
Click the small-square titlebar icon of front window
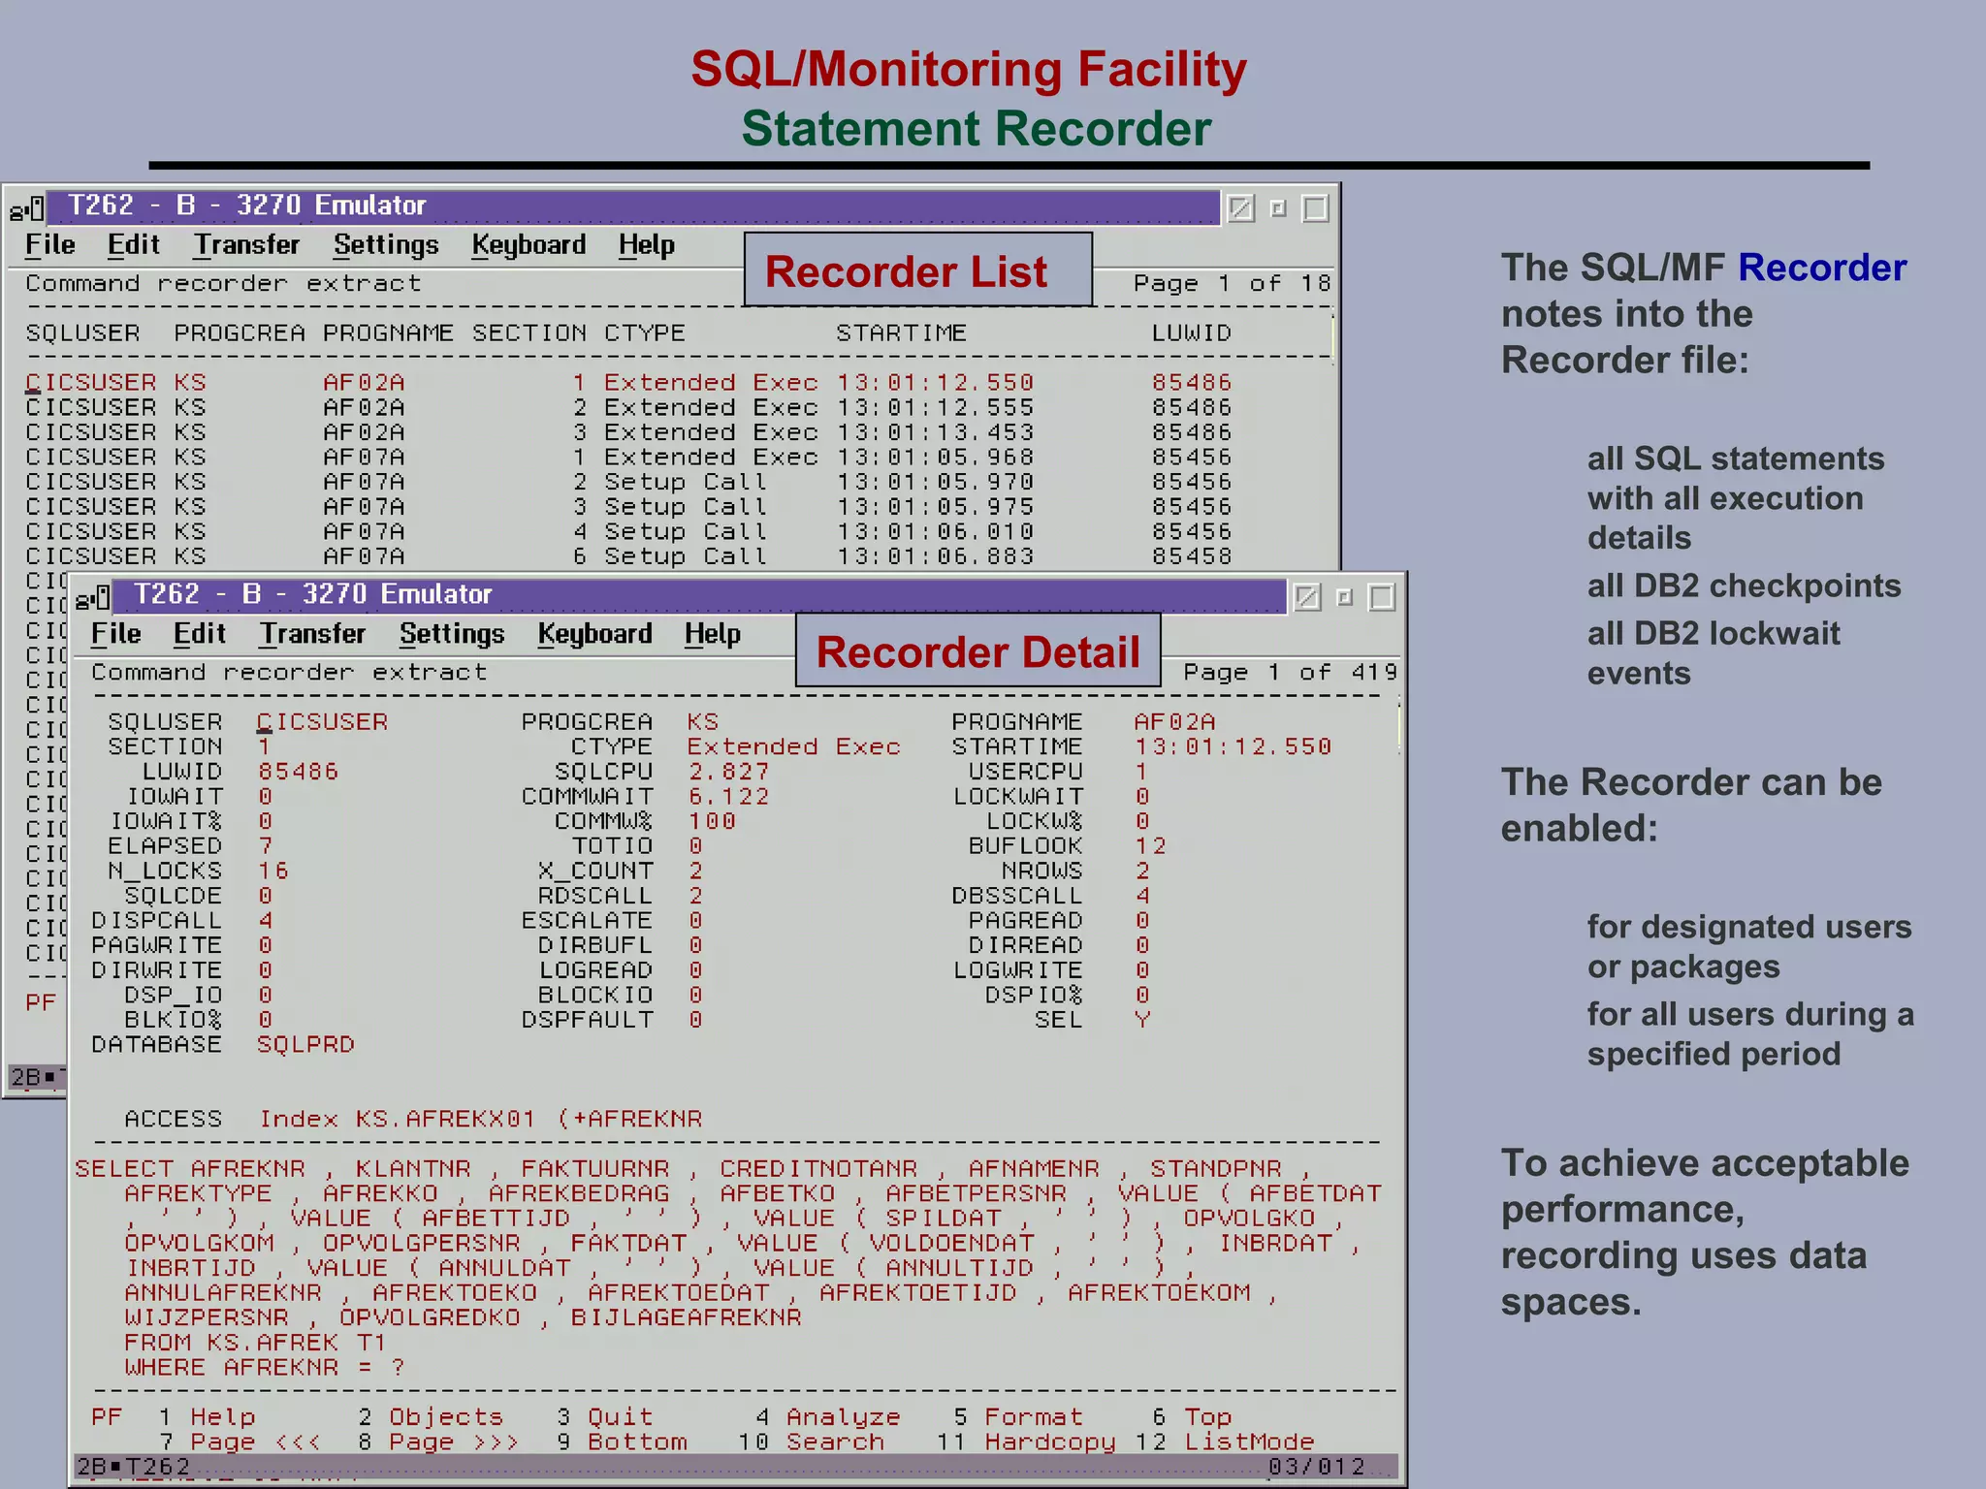click(x=1344, y=597)
